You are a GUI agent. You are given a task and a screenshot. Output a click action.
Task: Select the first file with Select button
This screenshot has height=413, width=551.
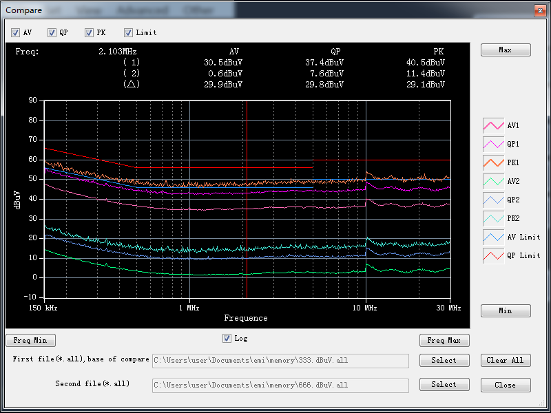[444, 360]
